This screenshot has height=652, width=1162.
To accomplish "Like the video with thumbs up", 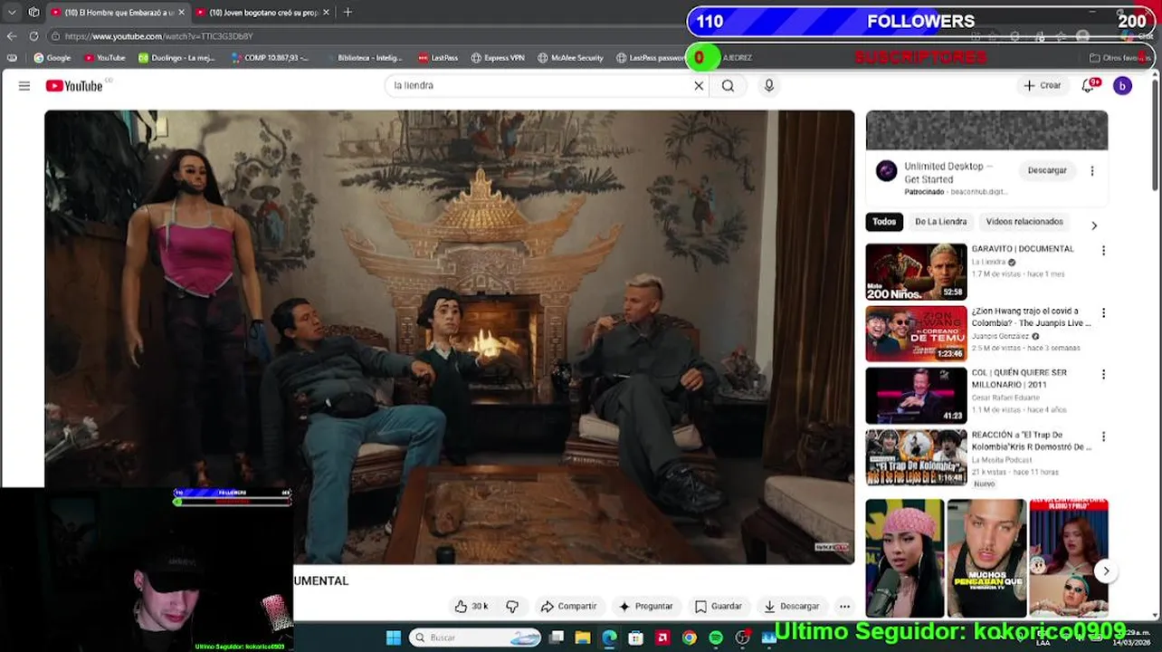I will click(471, 606).
